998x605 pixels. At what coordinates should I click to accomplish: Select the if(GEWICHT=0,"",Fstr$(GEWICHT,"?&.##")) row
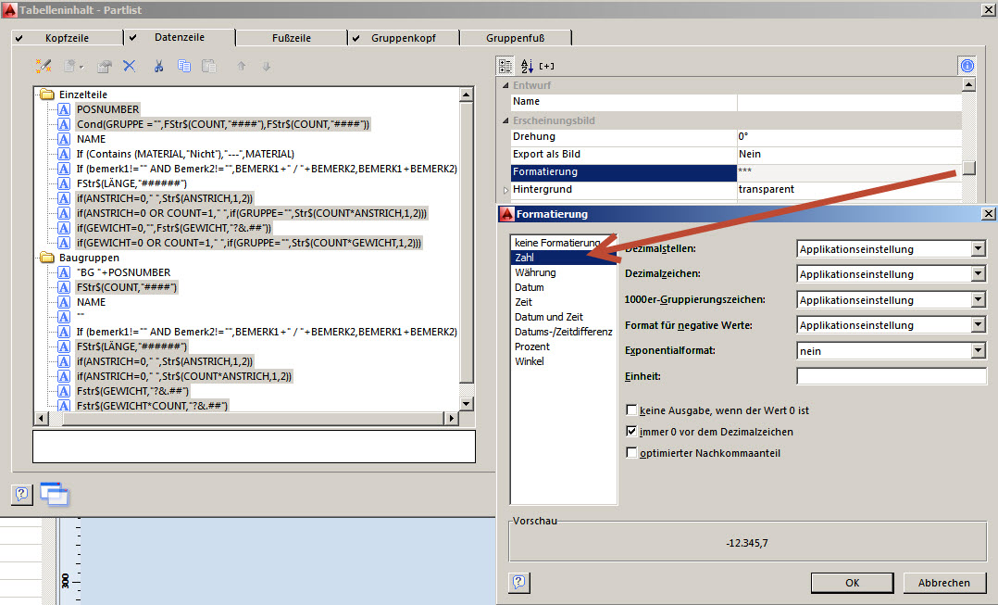(x=174, y=228)
